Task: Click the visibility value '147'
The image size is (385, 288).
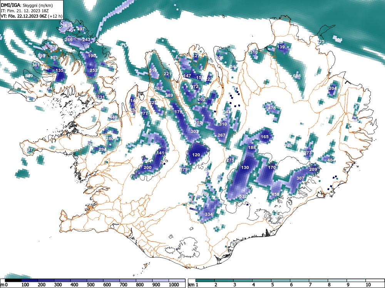Action: click(x=187, y=76)
